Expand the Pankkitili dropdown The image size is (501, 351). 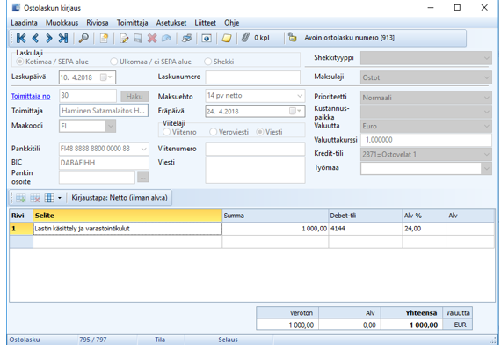point(144,149)
